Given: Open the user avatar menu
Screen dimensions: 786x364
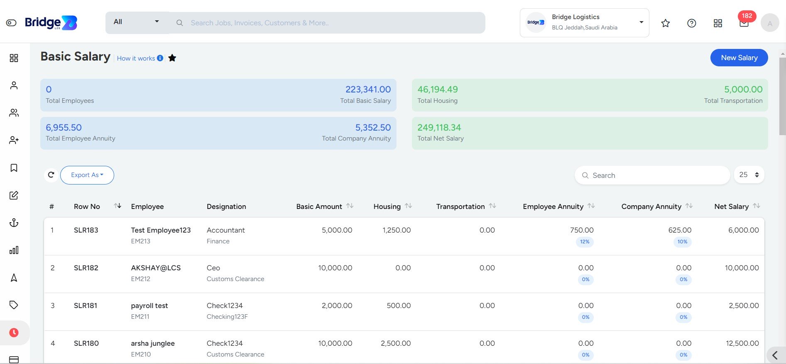Looking at the screenshot, I should [x=770, y=23].
